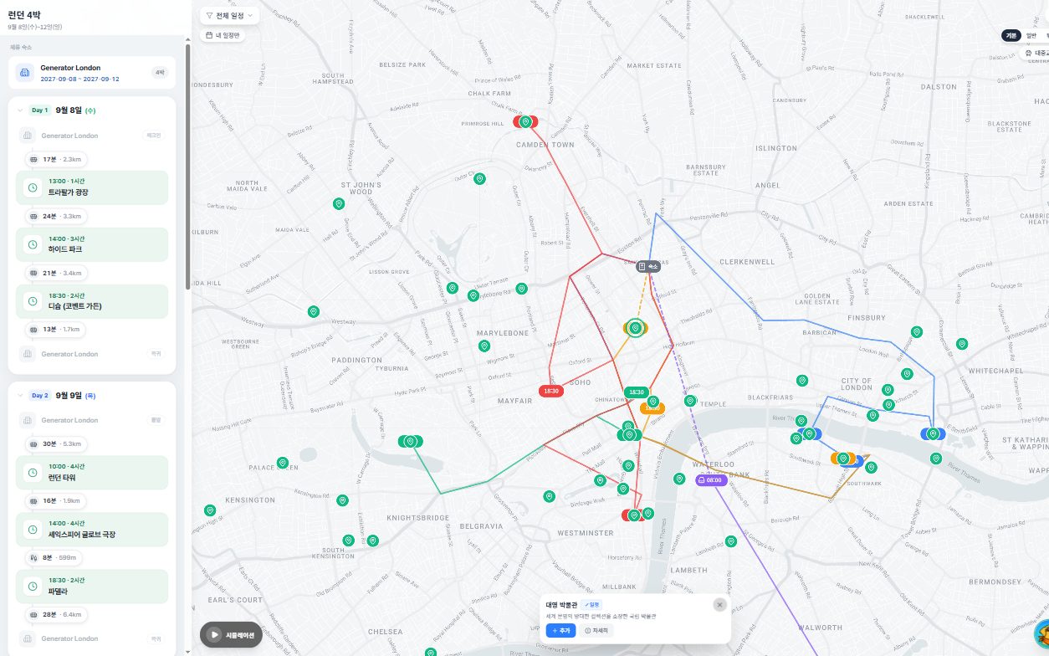Click the 4박 nights badge
1049x656 pixels.
(159, 73)
